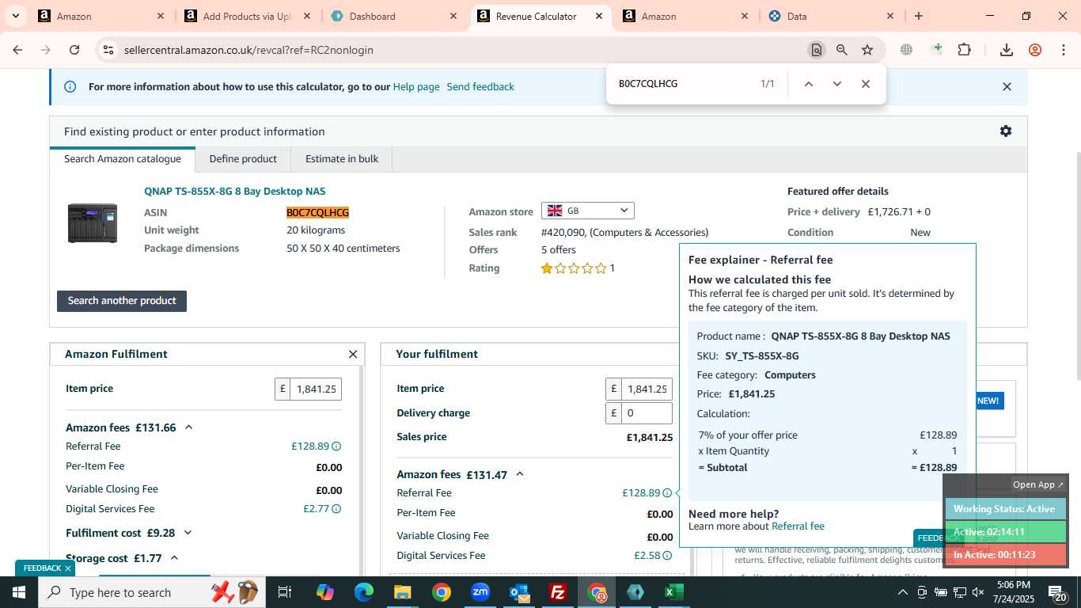Image resolution: width=1081 pixels, height=608 pixels.
Task: Close the Revenue Calculator browser tab
Action: tap(599, 16)
